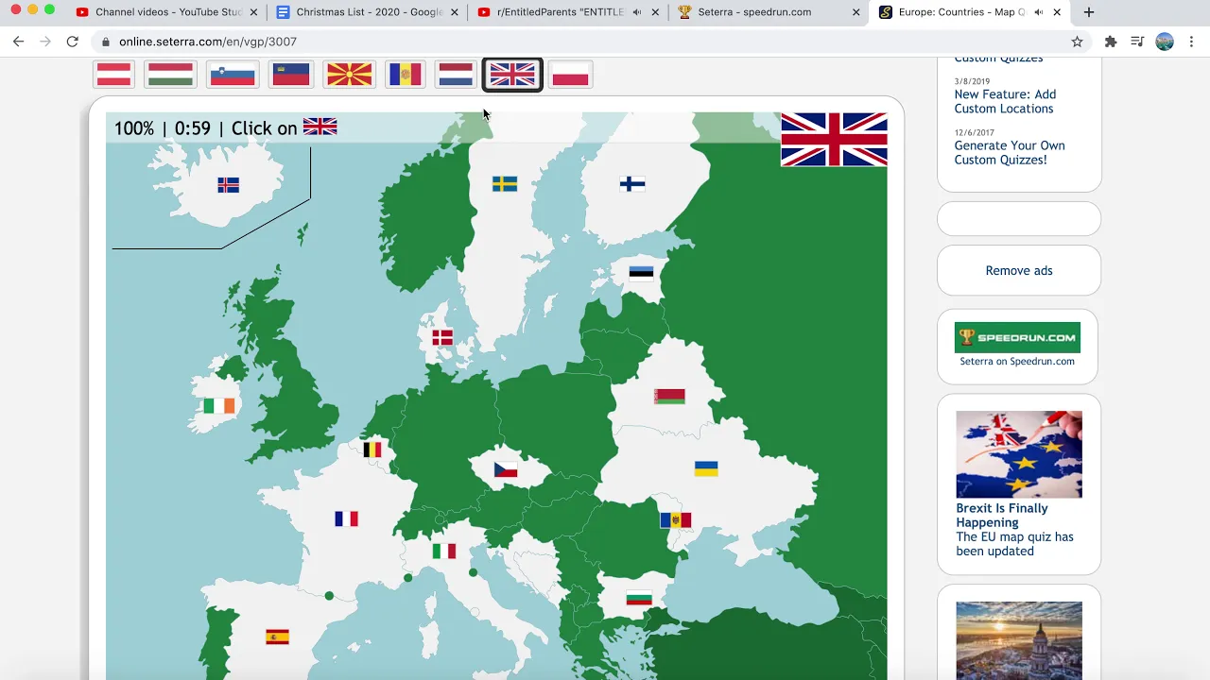1210x680 pixels.
Task: Click the Ukraine flag on the map
Action: (706, 468)
